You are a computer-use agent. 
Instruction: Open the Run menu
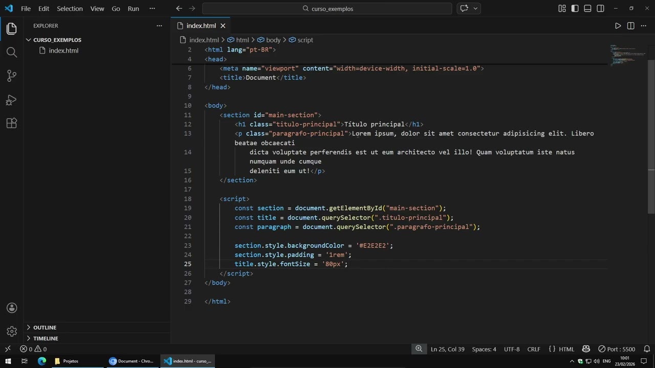click(134, 8)
